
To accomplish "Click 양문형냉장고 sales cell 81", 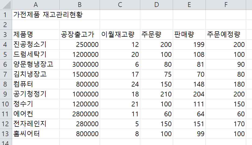I will pyautogui.click(x=189, y=64).
